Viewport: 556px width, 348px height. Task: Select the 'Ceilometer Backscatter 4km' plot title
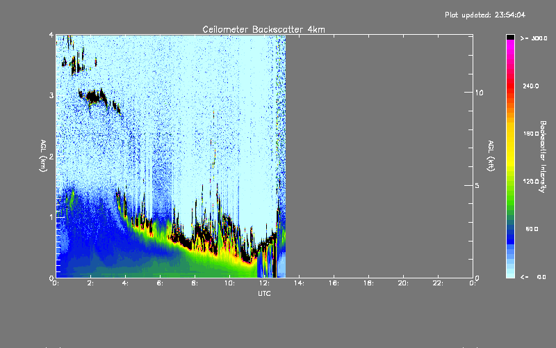pyautogui.click(x=263, y=29)
